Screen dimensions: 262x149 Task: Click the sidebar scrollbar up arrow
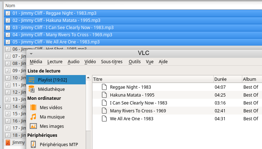[x=88, y=78]
